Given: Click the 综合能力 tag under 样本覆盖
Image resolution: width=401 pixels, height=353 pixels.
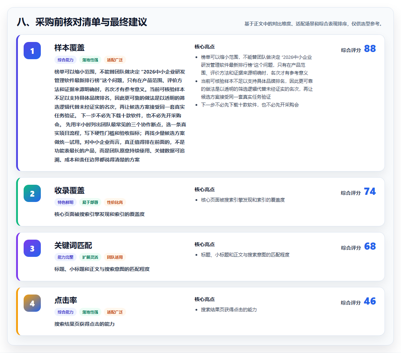Looking at the screenshot, I should pyautogui.click(x=66, y=60).
